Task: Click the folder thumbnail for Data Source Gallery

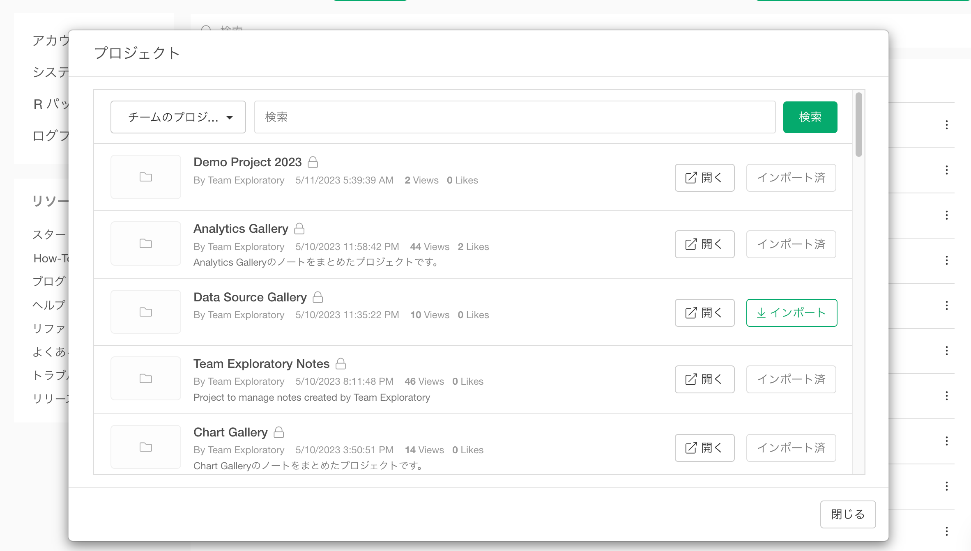Action: 146,312
